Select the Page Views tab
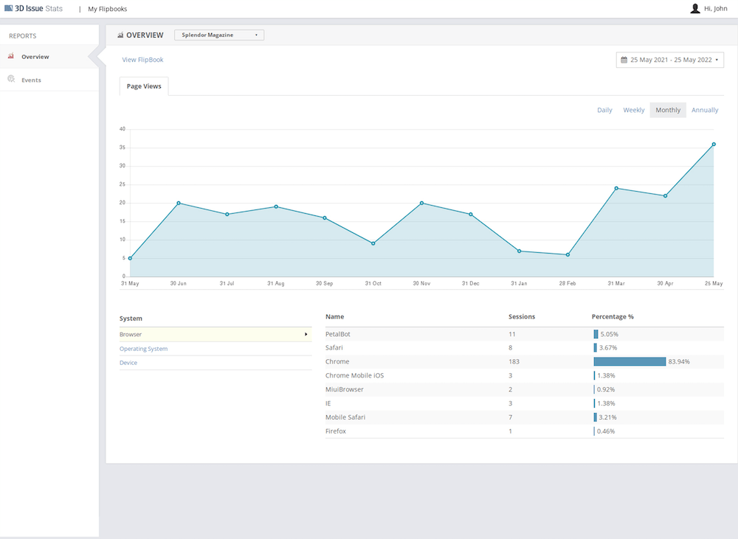 [144, 86]
